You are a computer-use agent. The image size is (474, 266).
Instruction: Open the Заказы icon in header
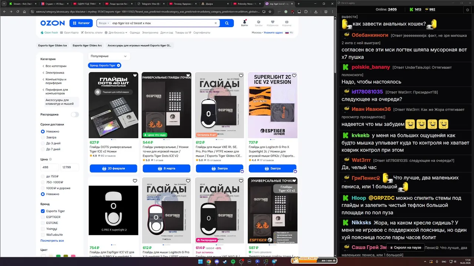pos(258,23)
